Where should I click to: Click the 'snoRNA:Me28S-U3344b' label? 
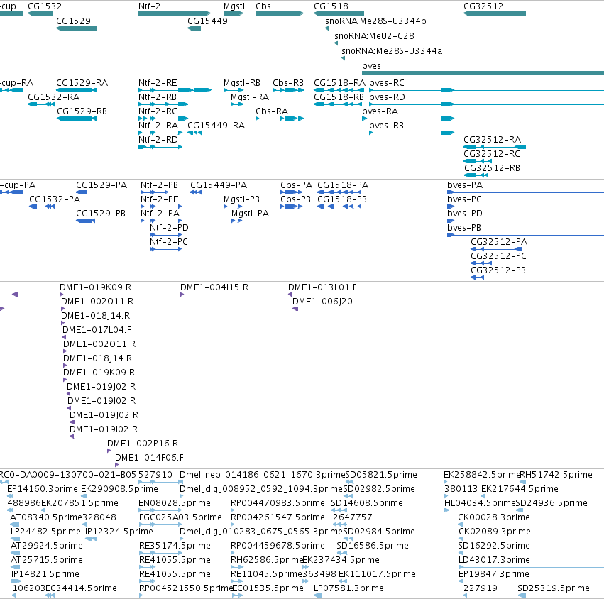[x=375, y=21]
